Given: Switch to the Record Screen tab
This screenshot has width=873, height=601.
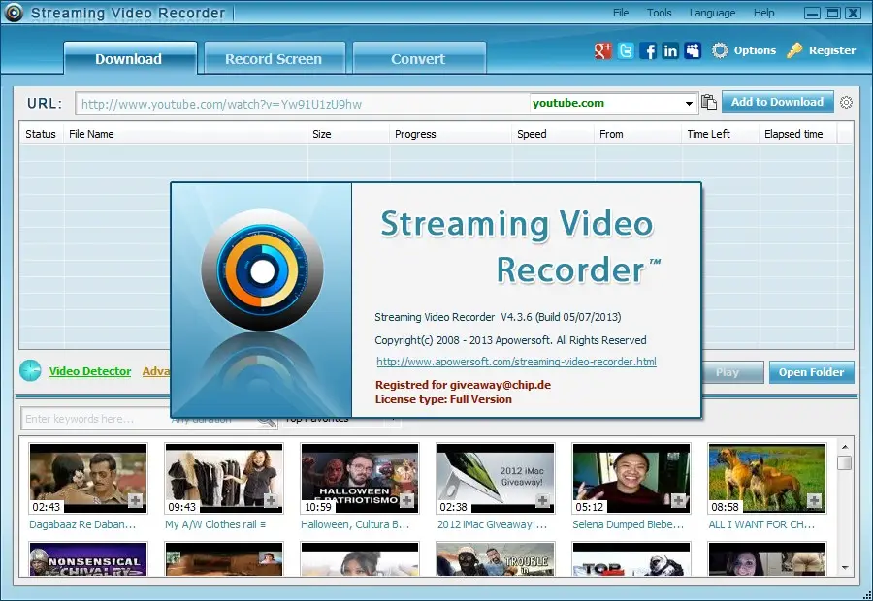Looking at the screenshot, I should click(x=275, y=58).
